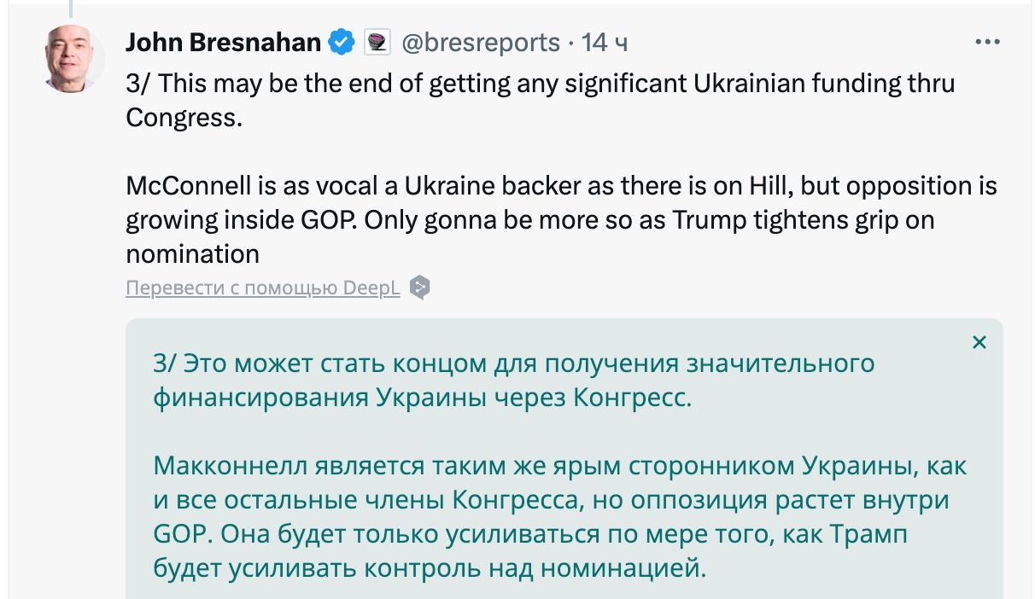This screenshot has width=1035, height=599.
Task: Click the "McConnell is as vocal" paragraph
Action: [560, 219]
